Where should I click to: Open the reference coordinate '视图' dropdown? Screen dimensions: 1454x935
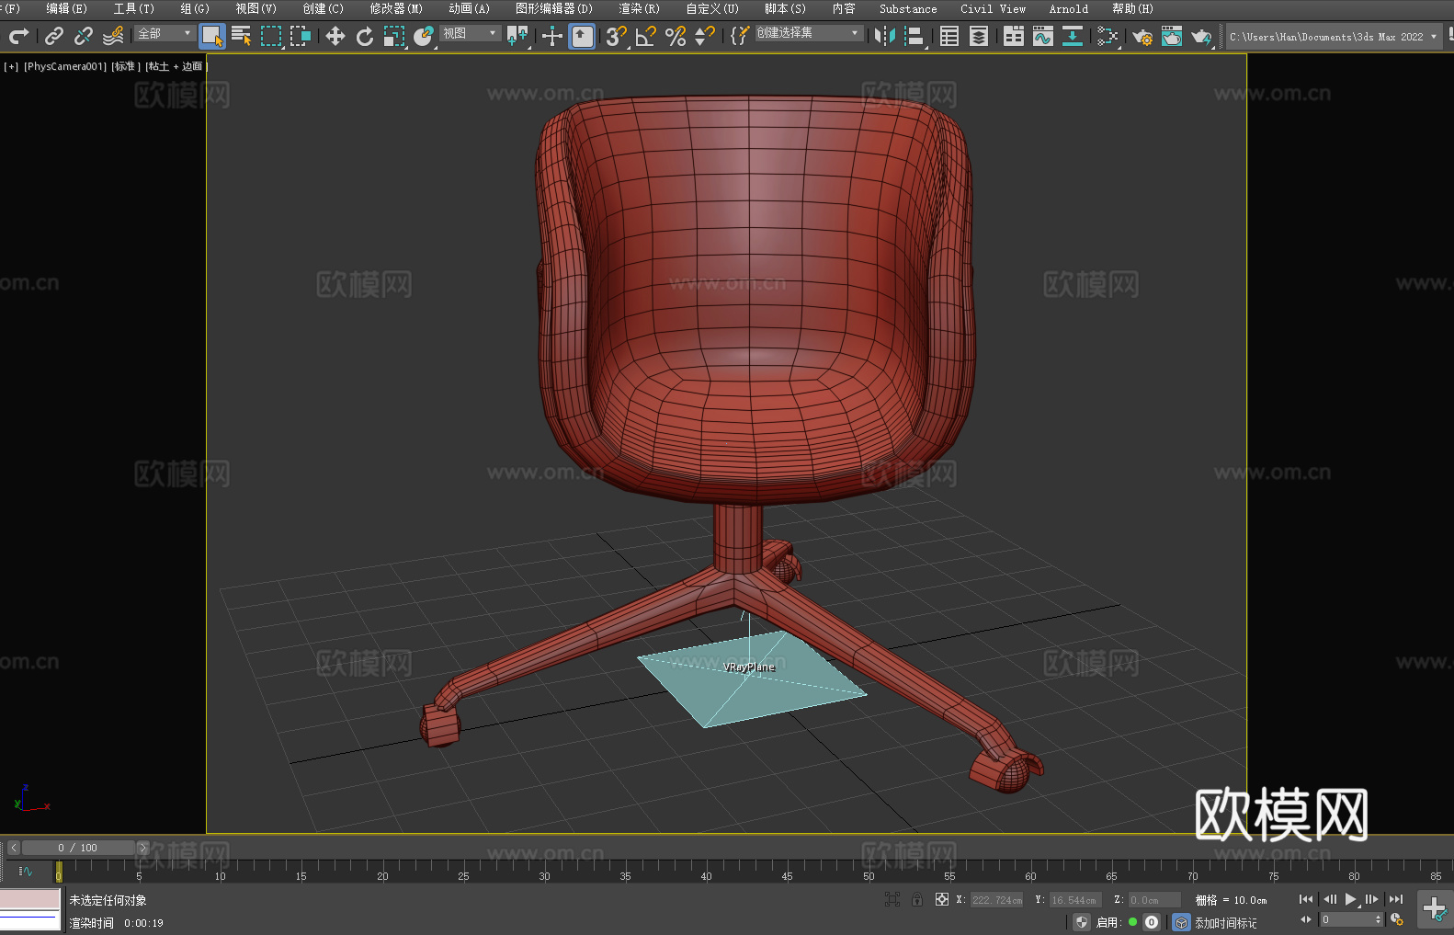tap(471, 33)
